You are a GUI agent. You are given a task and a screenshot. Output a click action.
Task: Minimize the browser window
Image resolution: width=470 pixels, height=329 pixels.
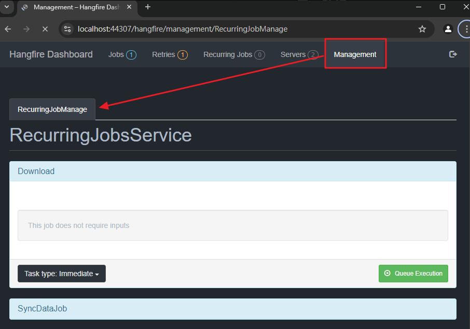click(419, 7)
